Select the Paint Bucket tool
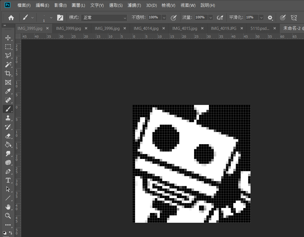Screen dimensions: 304x237 click(x=8, y=145)
